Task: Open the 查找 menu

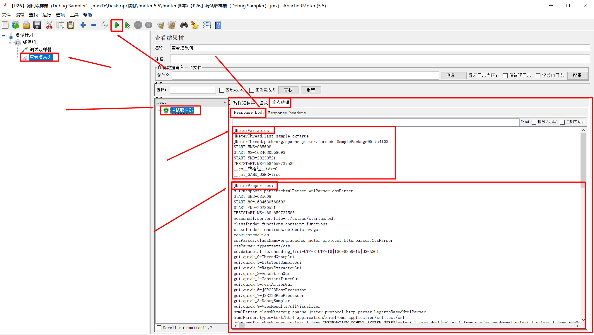Action: point(33,15)
